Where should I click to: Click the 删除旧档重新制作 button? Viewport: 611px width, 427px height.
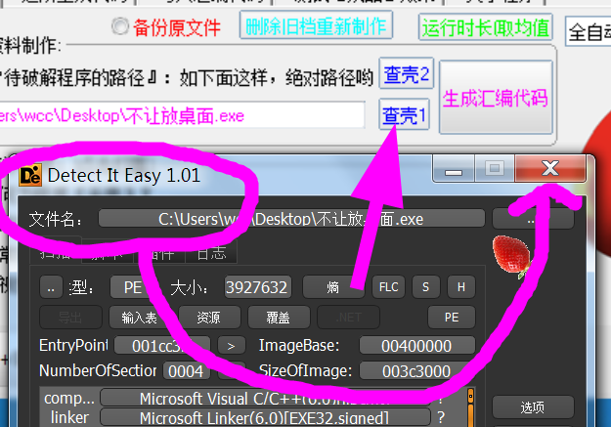click(x=316, y=25)
